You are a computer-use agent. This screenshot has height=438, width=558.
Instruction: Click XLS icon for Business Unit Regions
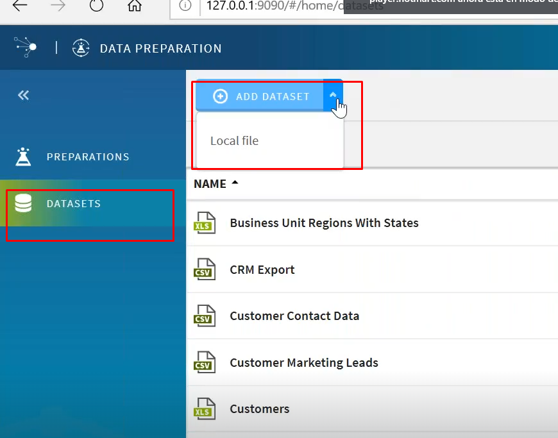tap(205, 223)
